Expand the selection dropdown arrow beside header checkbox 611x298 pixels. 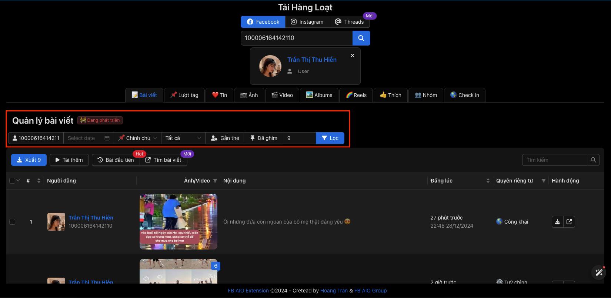tap(18, 180)
